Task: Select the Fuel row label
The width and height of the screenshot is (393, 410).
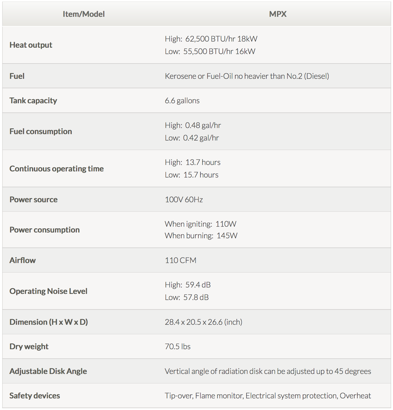Action: 17,76
